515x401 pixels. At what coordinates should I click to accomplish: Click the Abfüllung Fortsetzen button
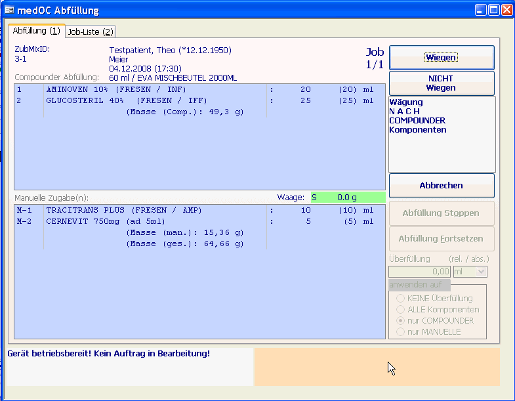(442, 239)
